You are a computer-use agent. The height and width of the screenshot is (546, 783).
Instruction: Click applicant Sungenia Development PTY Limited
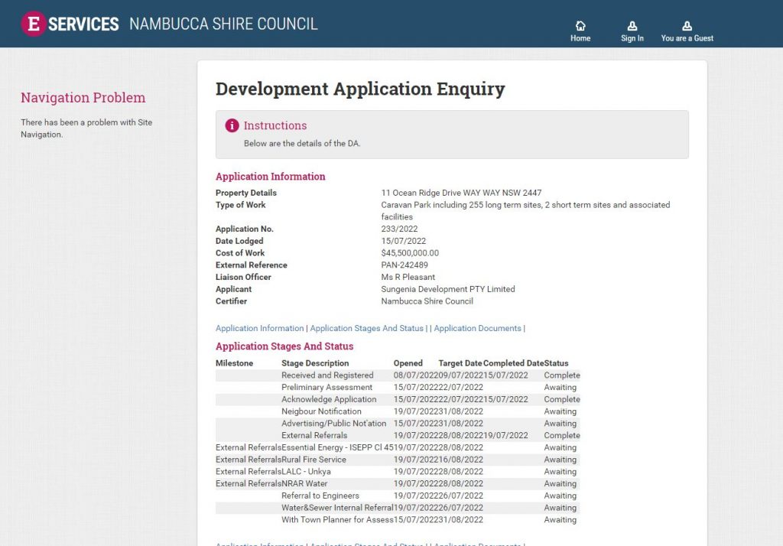point(448,289)
